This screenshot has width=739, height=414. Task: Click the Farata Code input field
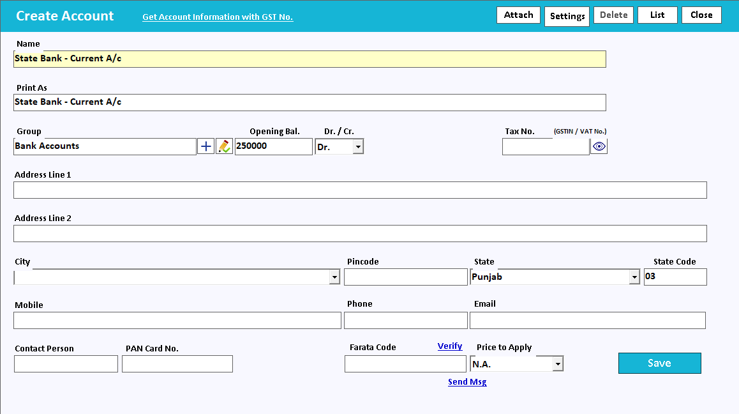point(405,364)
